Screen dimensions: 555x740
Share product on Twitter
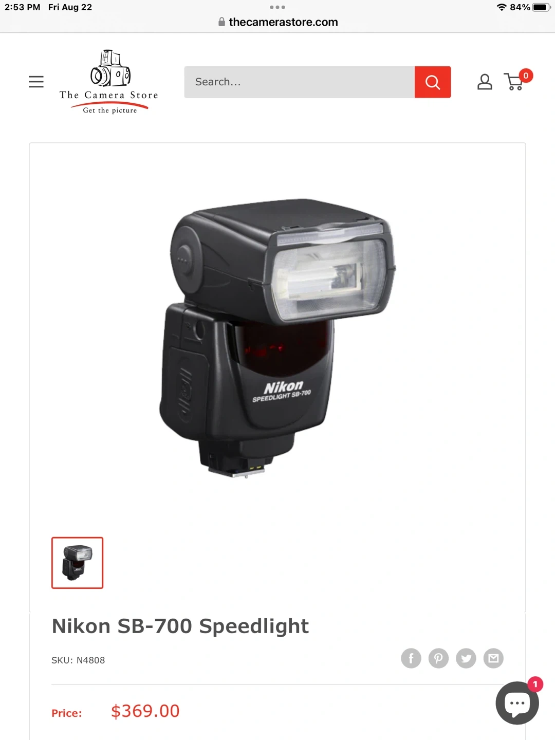tap(466, 658)
